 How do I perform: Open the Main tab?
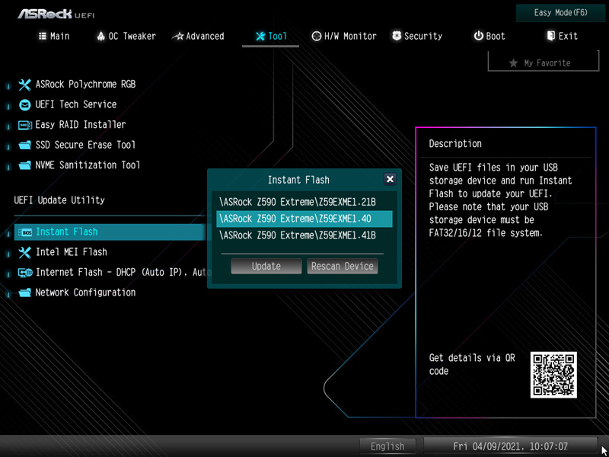[54, 36]
